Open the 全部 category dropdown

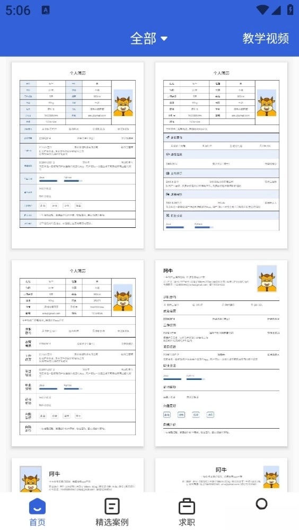click(x=148, y=38)
